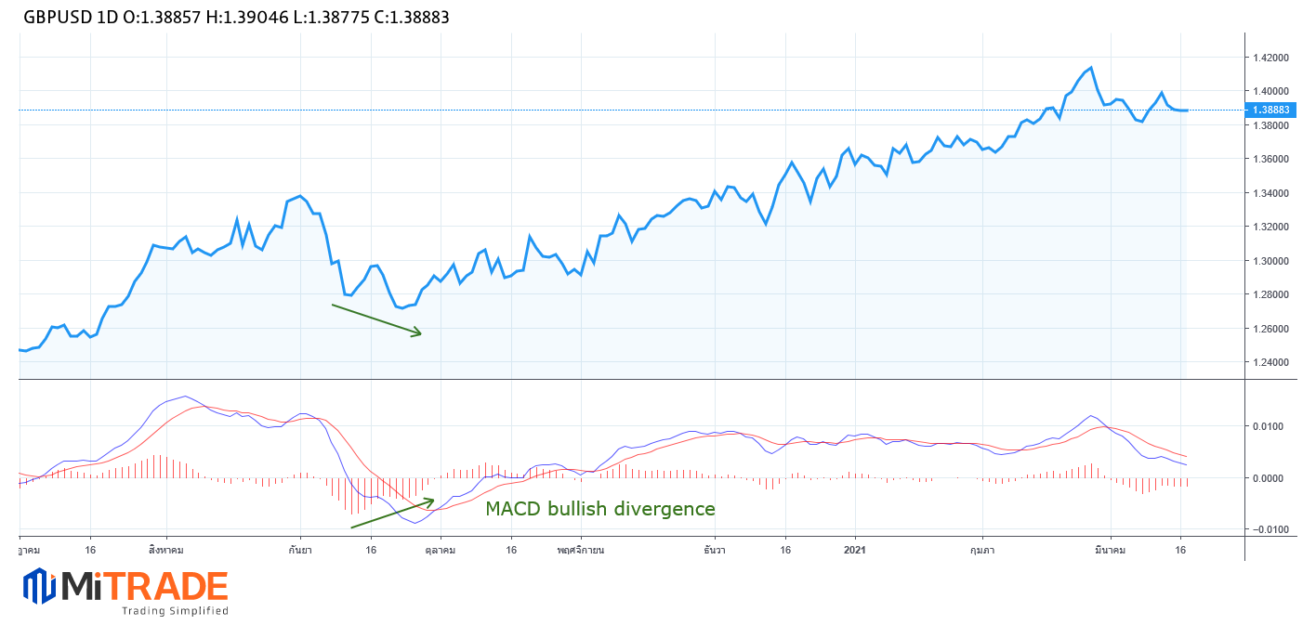Select the 1.24000 price axis label
Screen dimensions: 1316x638
pyautogui.click(x=1270, y=362)
